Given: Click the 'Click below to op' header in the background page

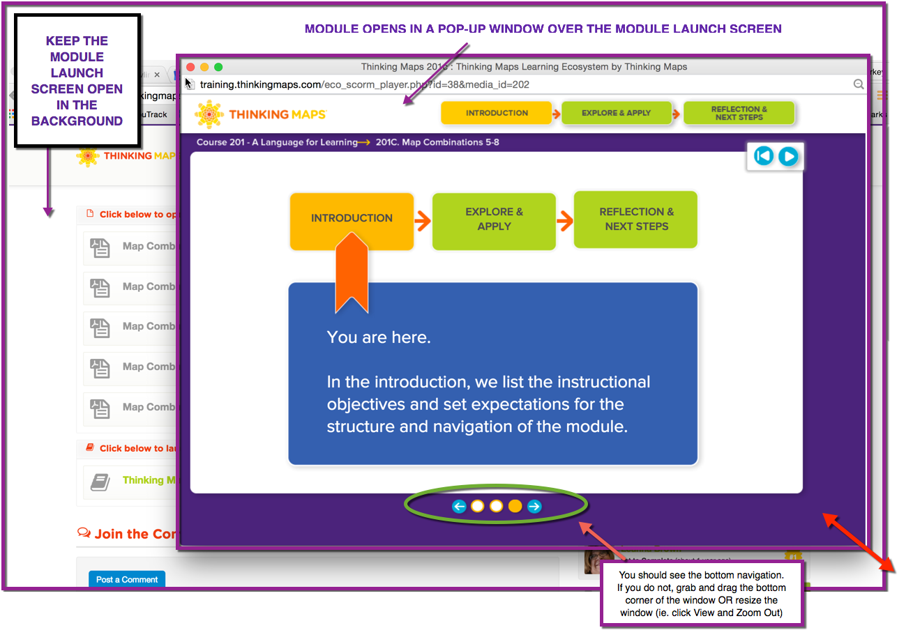Looking at the screenshot, I should [137, 215].
